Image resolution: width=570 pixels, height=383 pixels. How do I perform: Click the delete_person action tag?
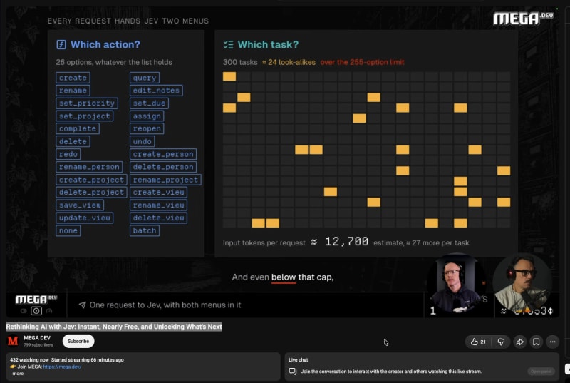[x=163, y=167]
